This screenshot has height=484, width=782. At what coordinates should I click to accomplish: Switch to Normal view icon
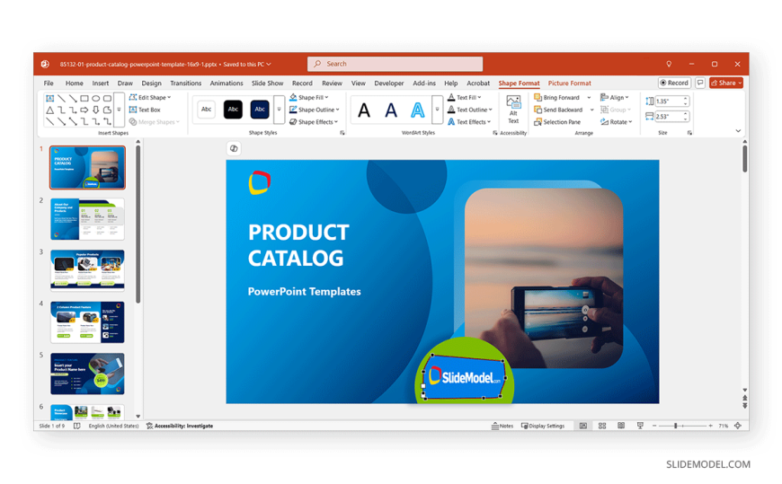pos(583,426)
